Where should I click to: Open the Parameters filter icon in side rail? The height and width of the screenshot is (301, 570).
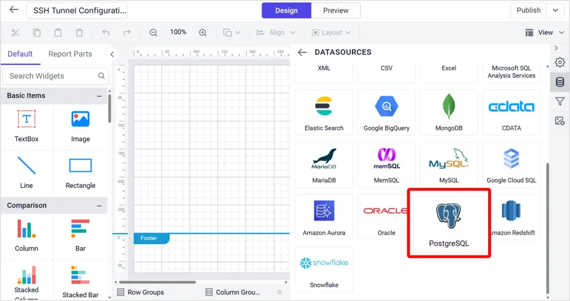[560, 102]
